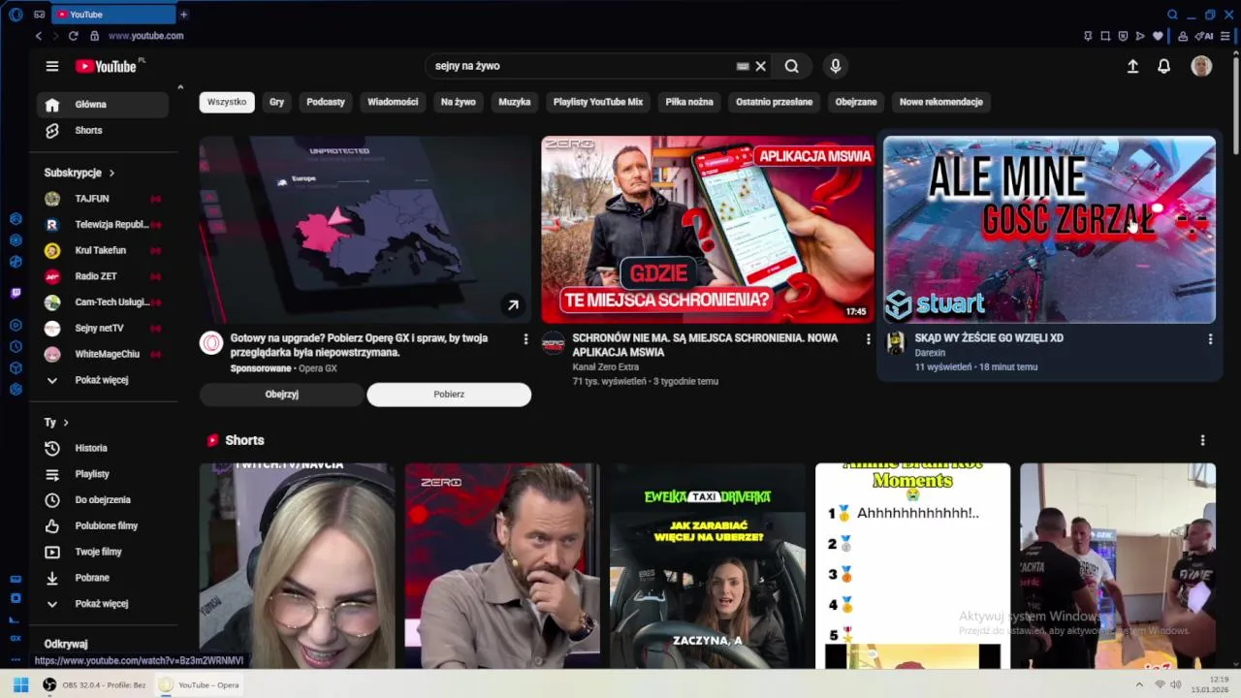Open options menu for Opera GX ad

click(526, 339)
